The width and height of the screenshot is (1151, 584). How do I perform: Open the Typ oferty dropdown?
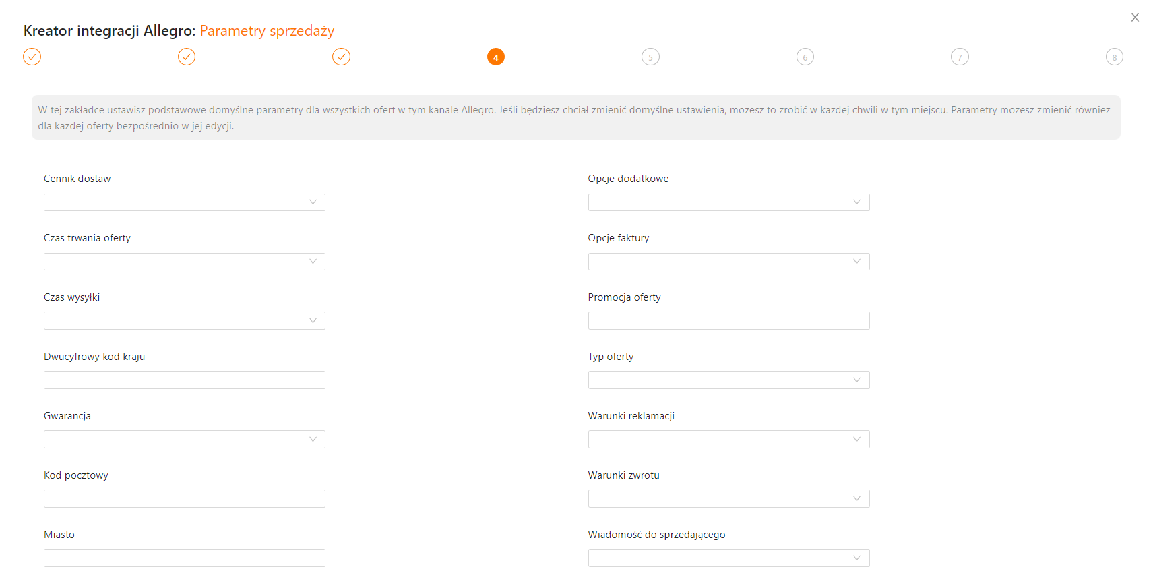pyautogui.click(x=728, y=380)
